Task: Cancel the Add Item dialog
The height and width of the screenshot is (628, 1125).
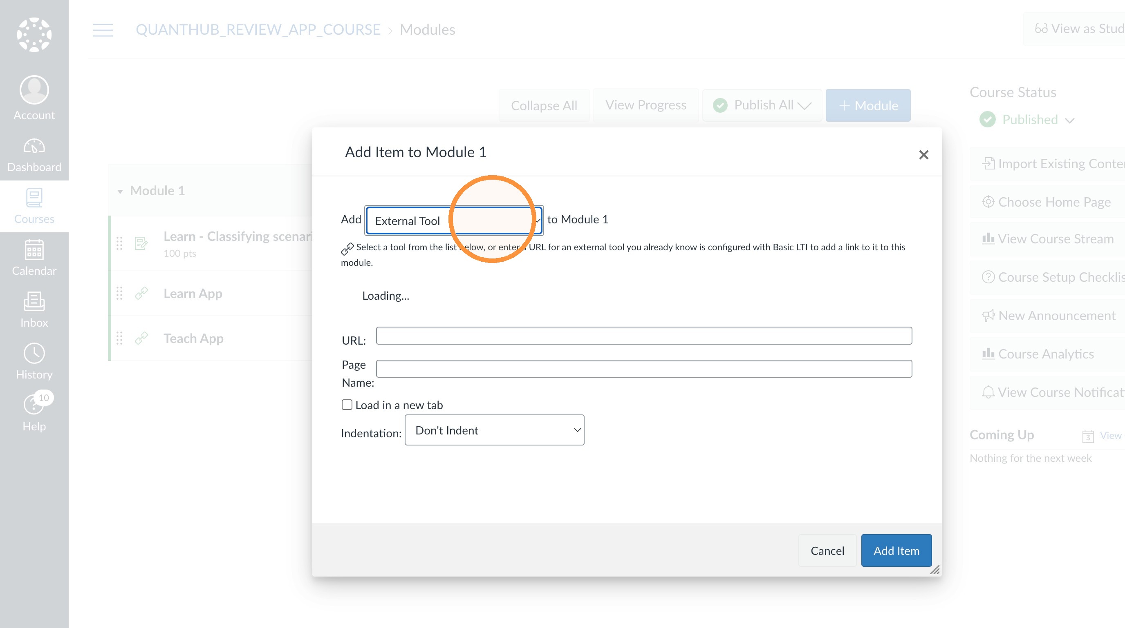Action: 827,550
